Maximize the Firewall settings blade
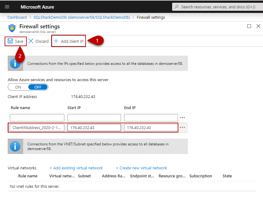Screen dimensions: 263x201 (x=249, y=26)
